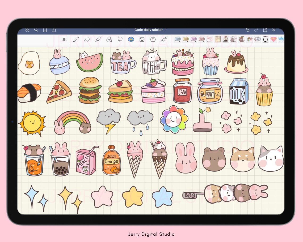Viewport: 303px width, 242px height.
Task: Select the Pen tool
Action: pyautogui.click(x=76, y=39)
